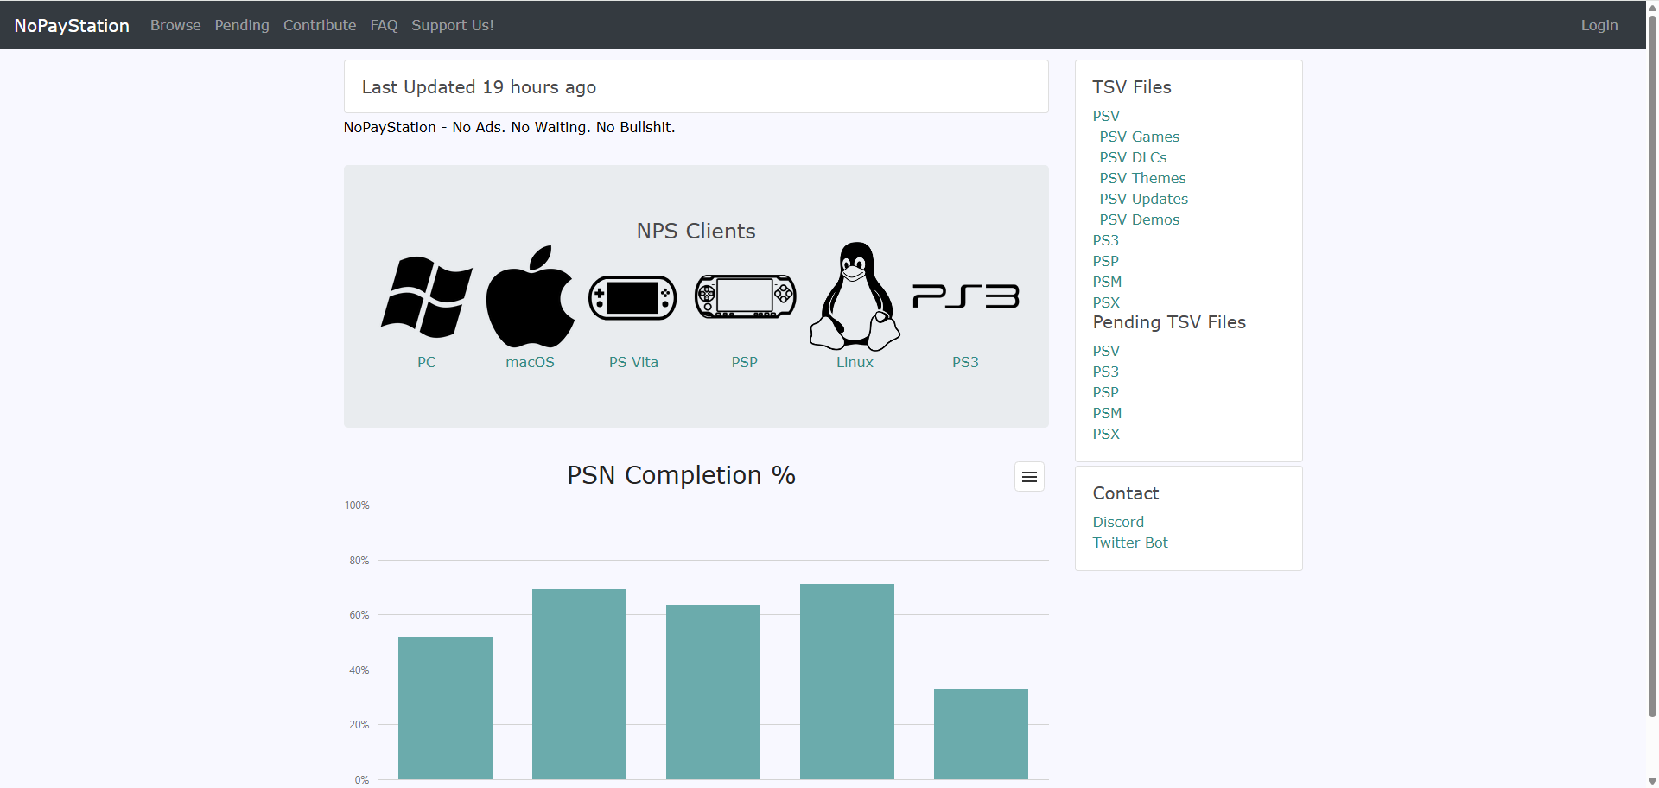
Task: Open PSP link under TSV Files
Action: [x=1106, y=261]
